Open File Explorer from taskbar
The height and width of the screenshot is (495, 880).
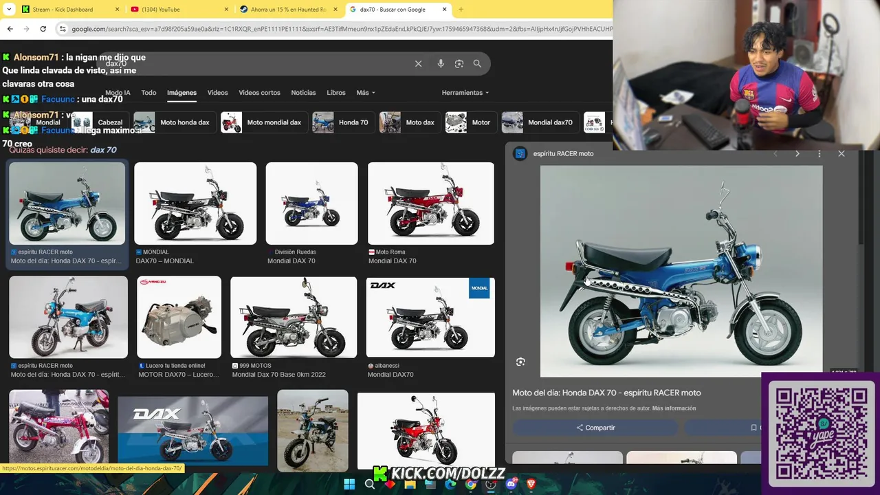410,484
